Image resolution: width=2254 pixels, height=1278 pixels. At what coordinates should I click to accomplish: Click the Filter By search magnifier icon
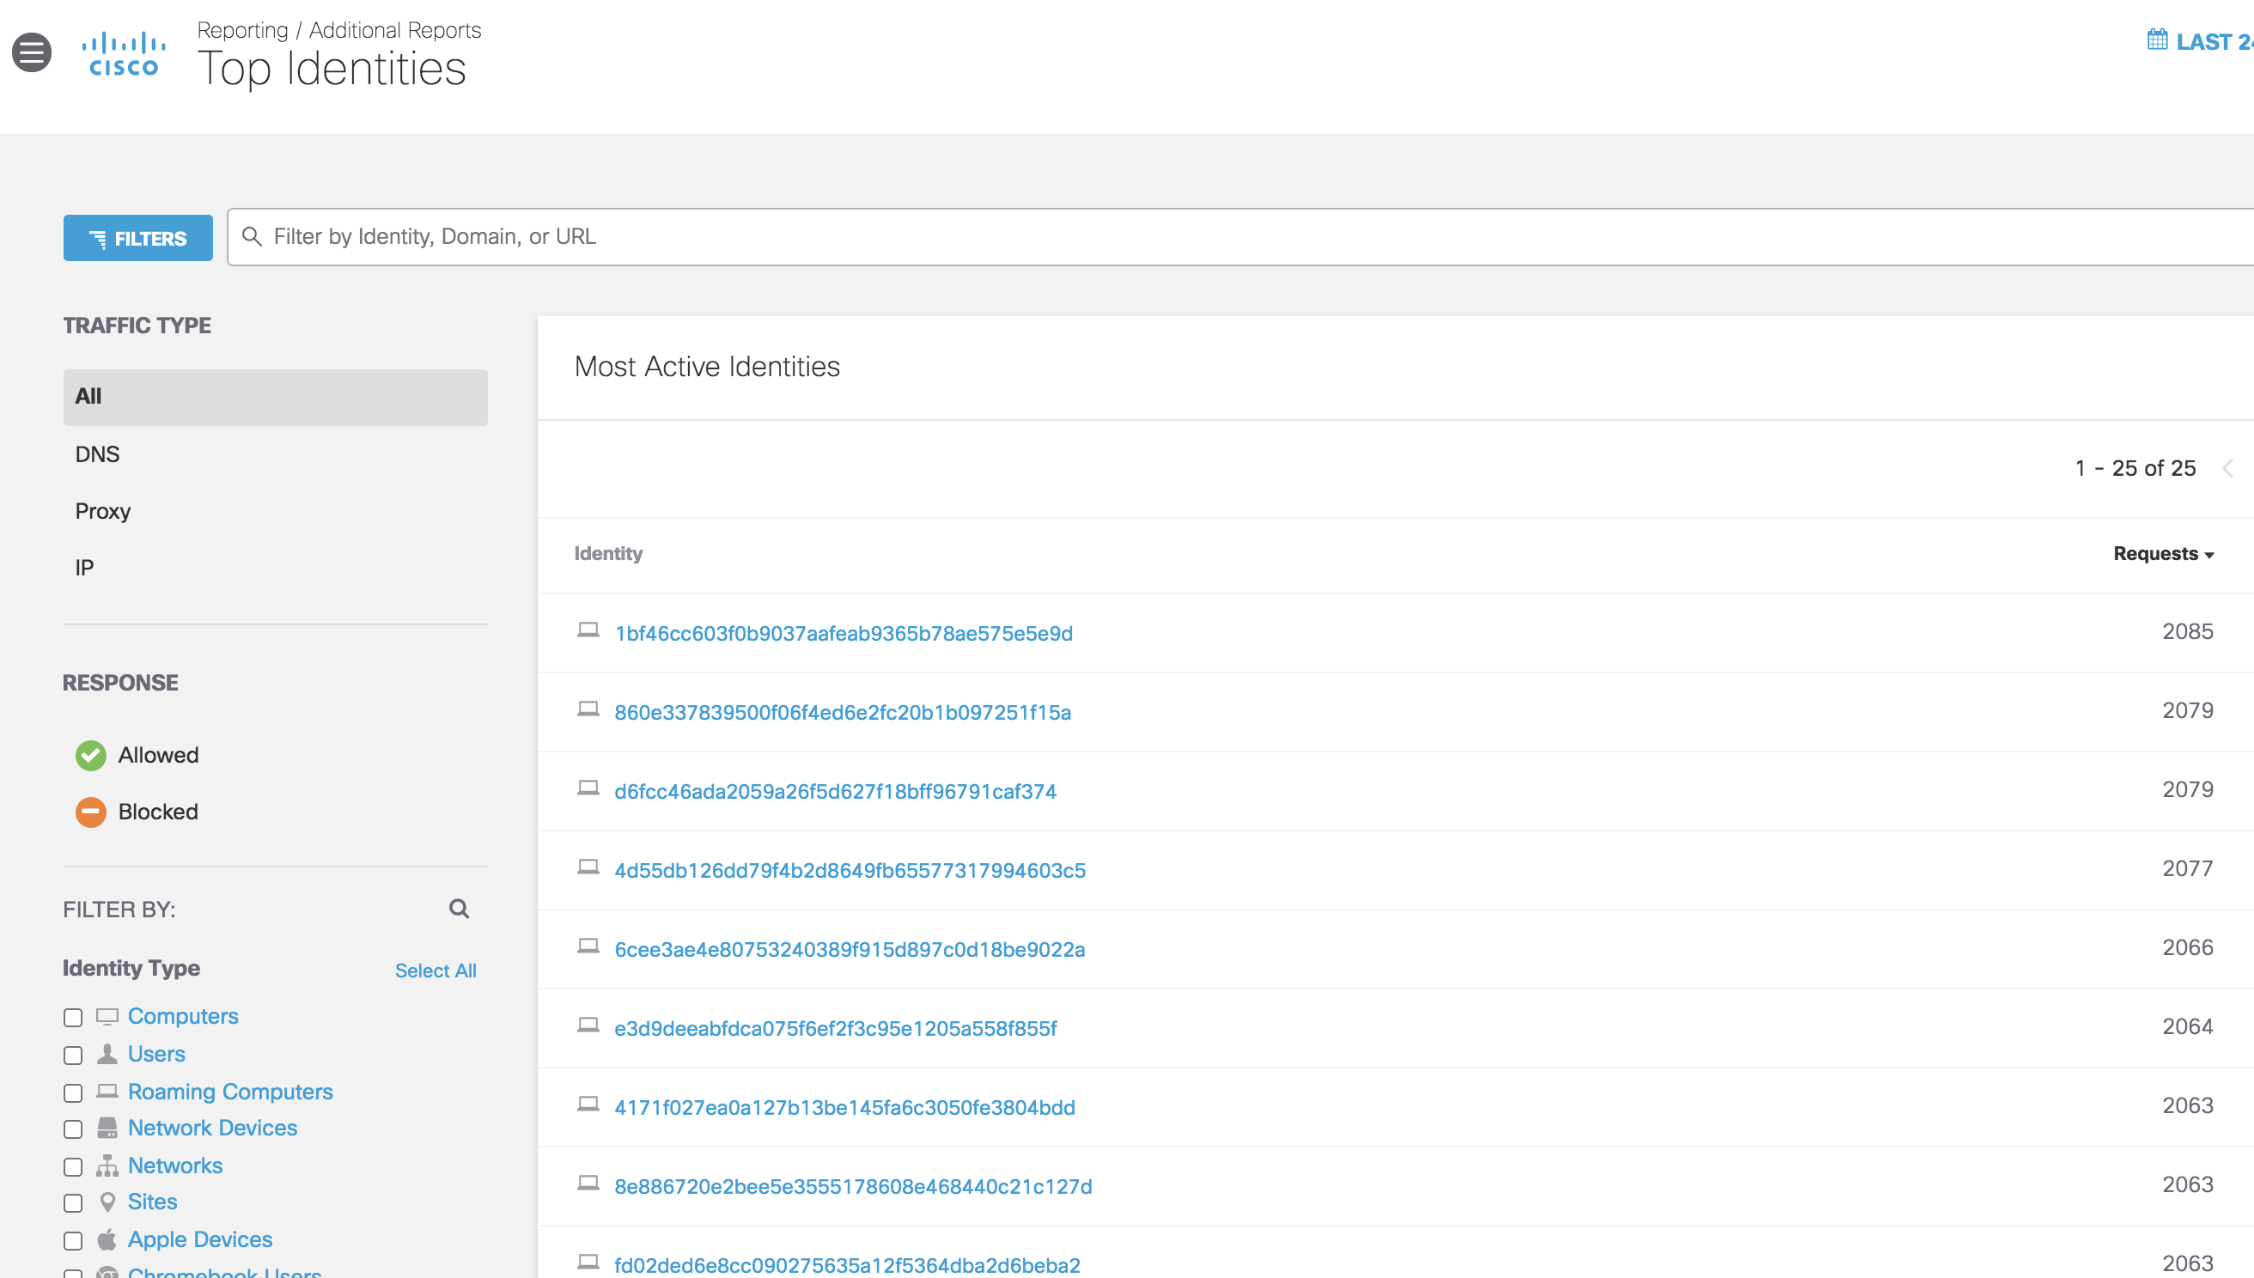(x=459, y=909)
